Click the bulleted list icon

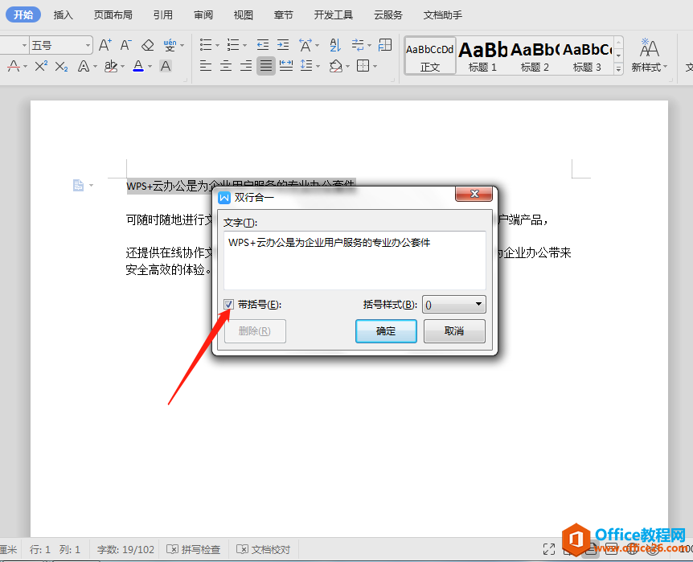coord(206,45)
